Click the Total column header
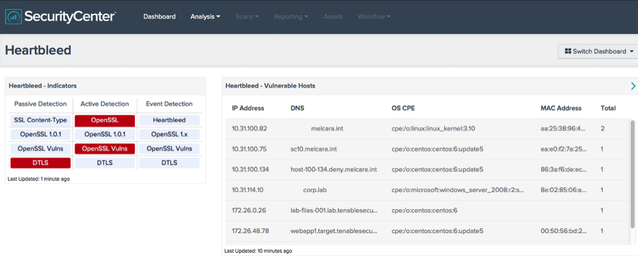638x262 pixels. (608, 108)
